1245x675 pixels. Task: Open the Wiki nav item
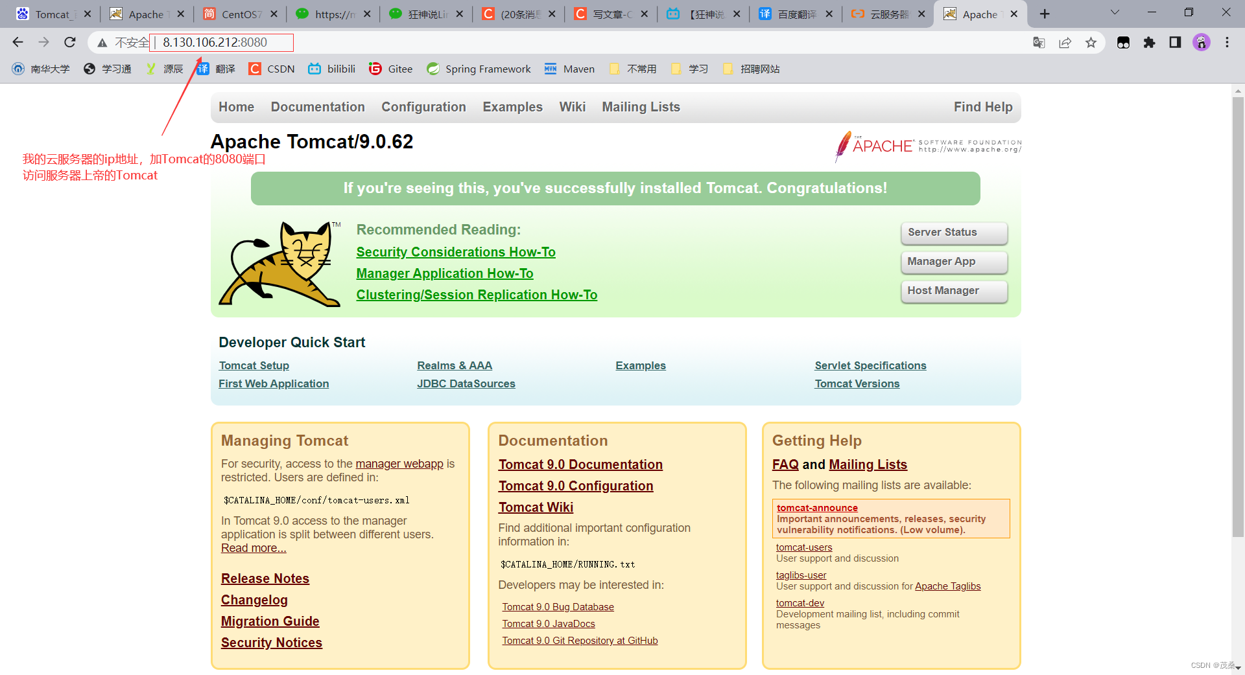(573, 107)
